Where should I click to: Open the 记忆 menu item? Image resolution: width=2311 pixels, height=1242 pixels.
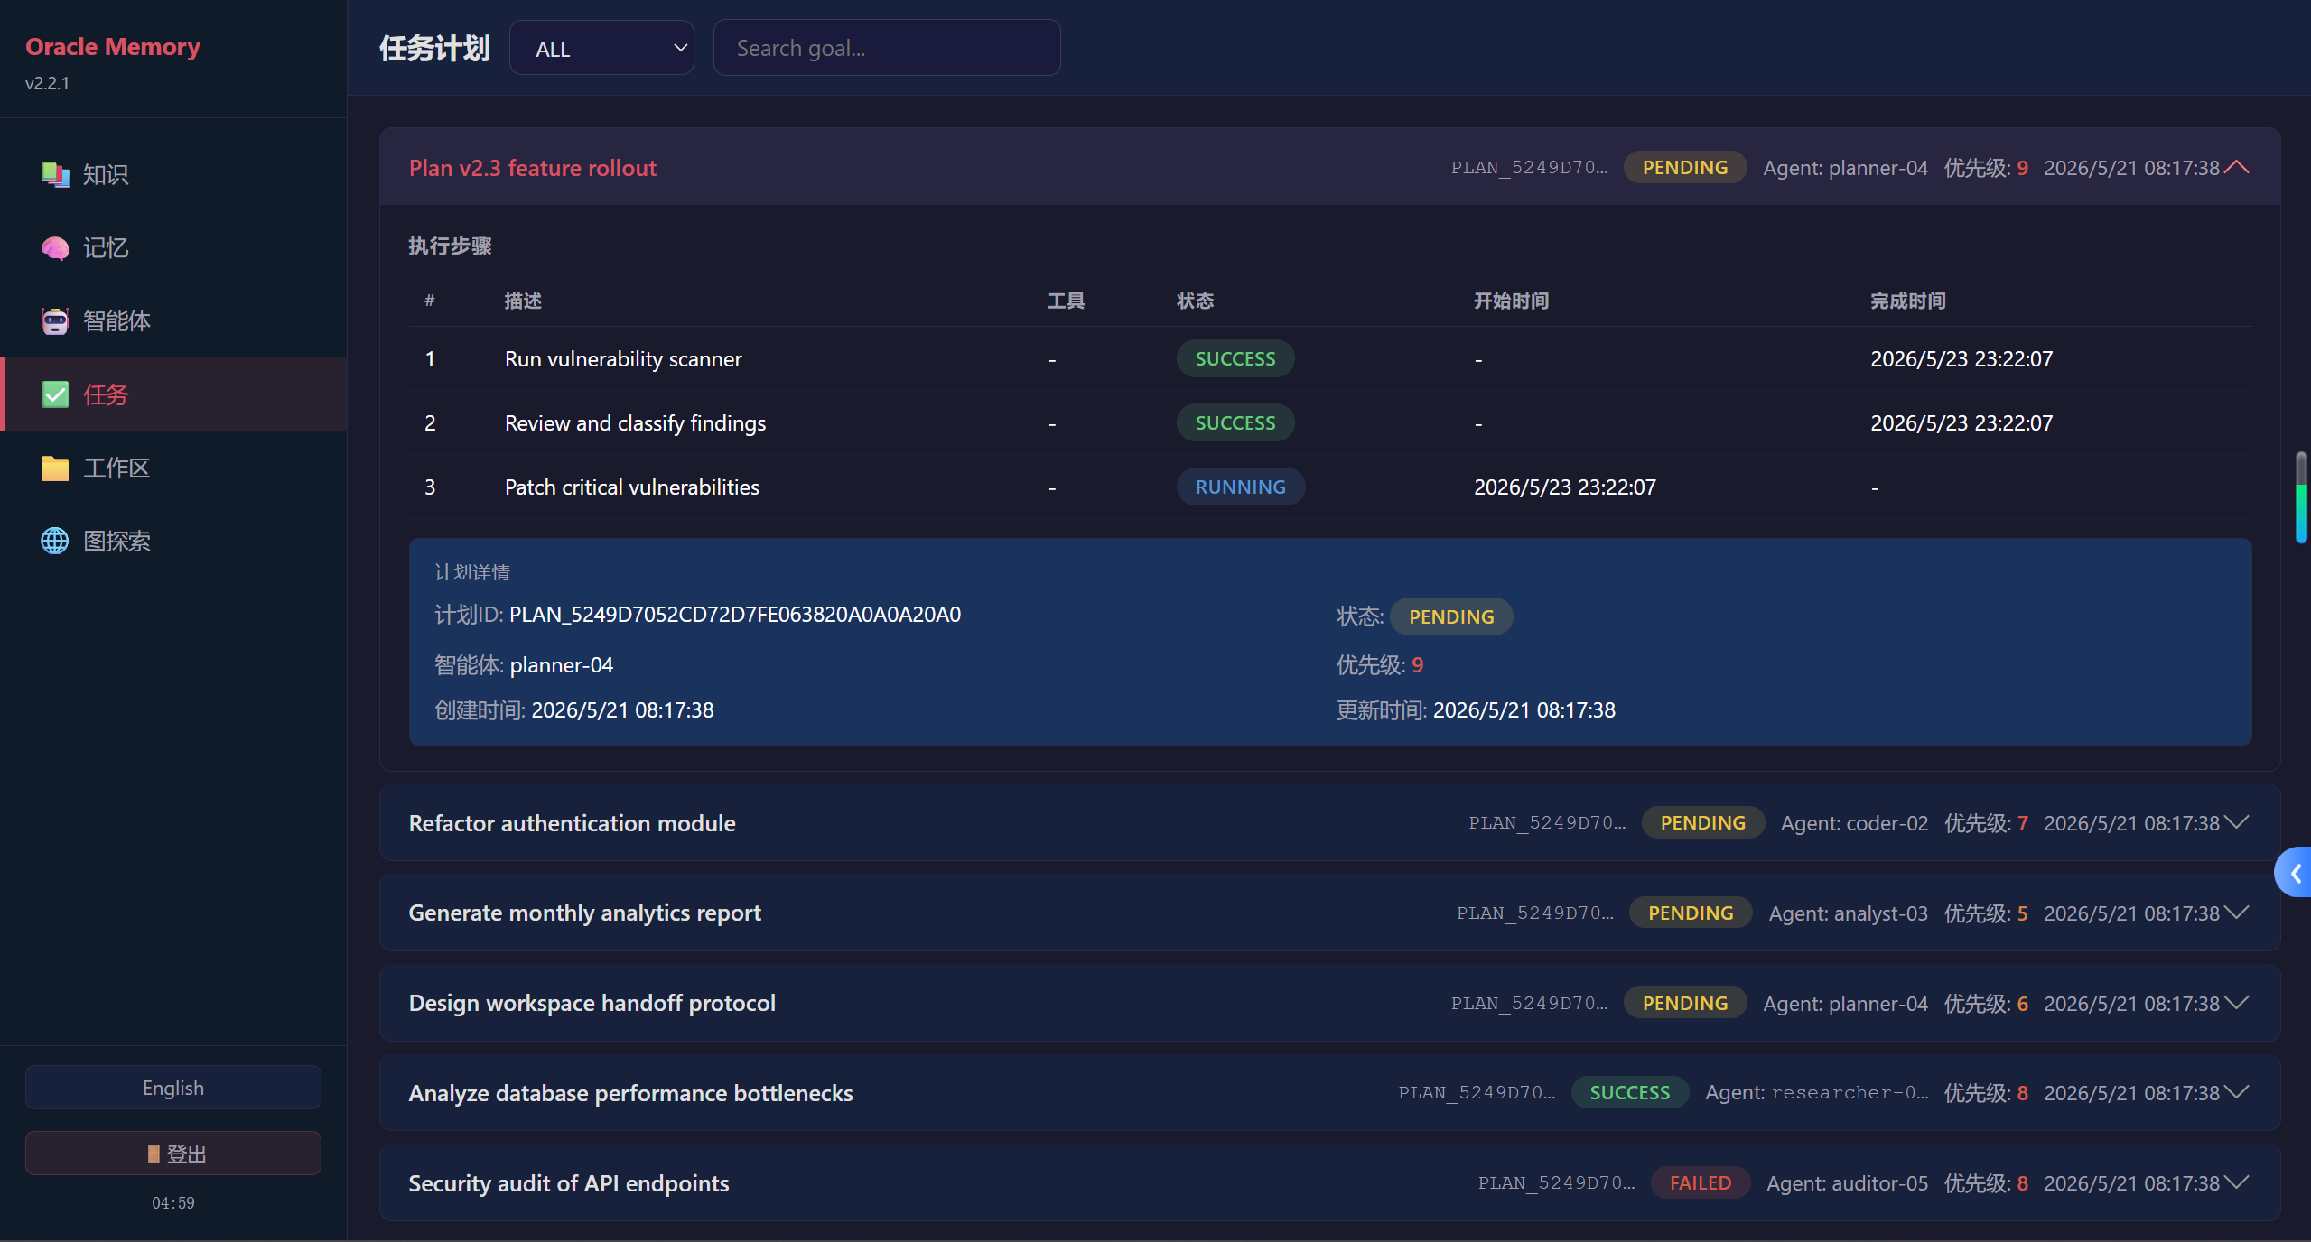click(173, 248)
